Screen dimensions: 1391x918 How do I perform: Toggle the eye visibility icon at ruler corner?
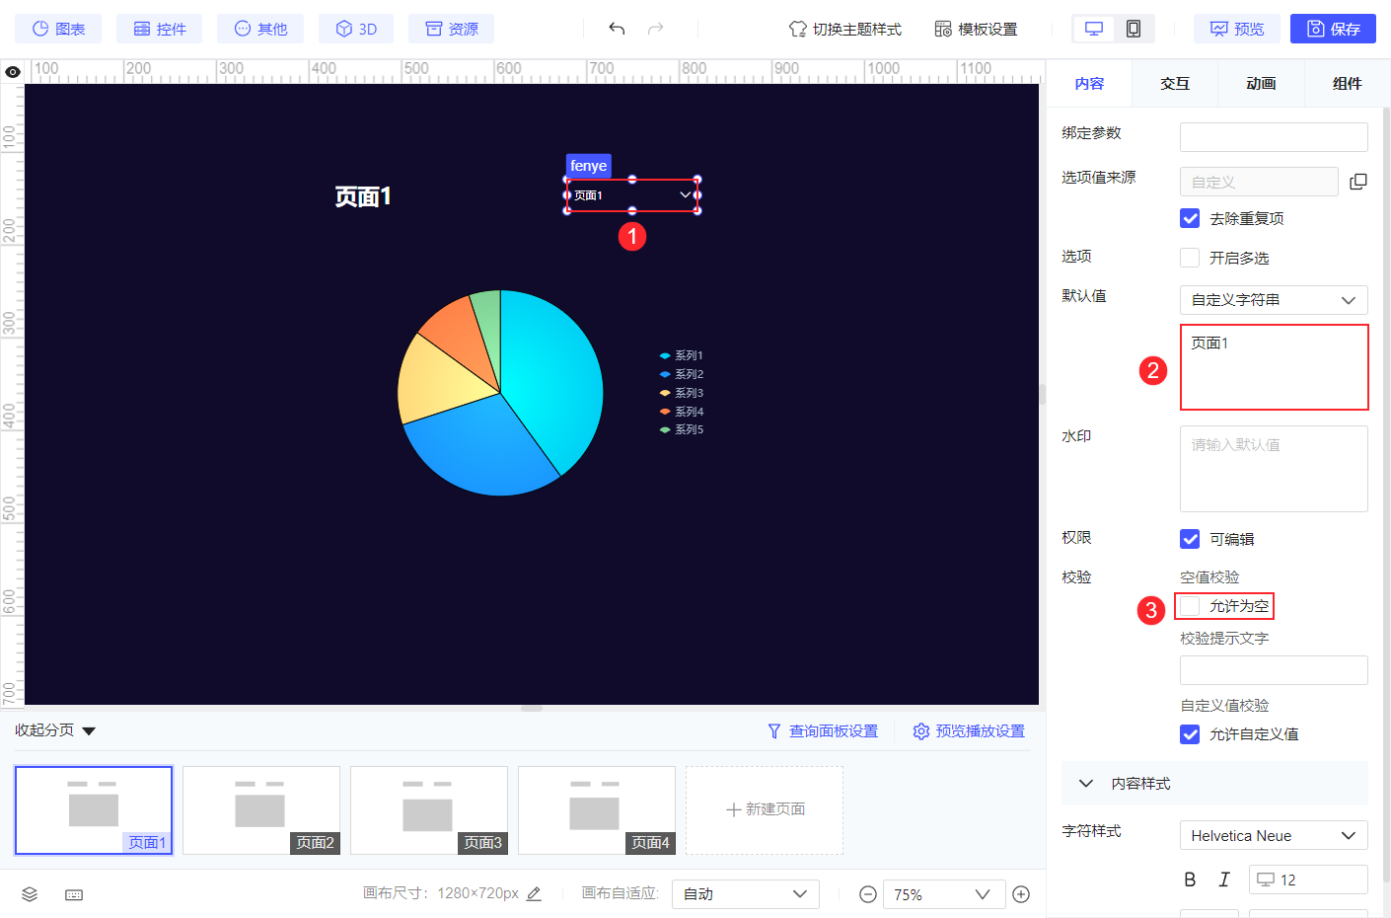[x=13, y=72]
